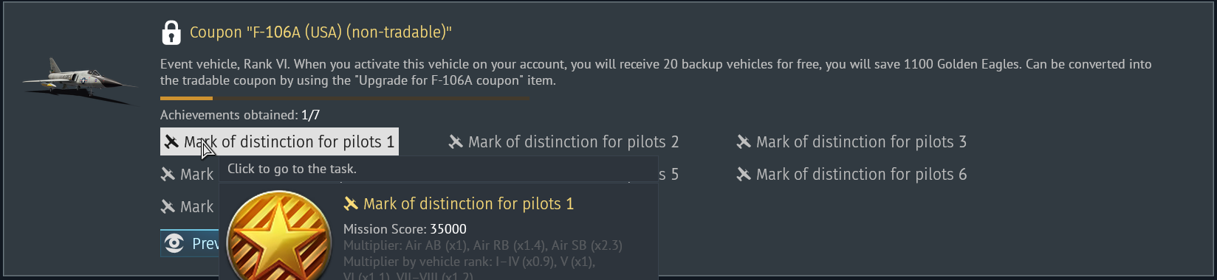Click the gold star medal in the tooltip
Image resolution: width=1217 pixels, height=280 pixels.
point(279,237)
